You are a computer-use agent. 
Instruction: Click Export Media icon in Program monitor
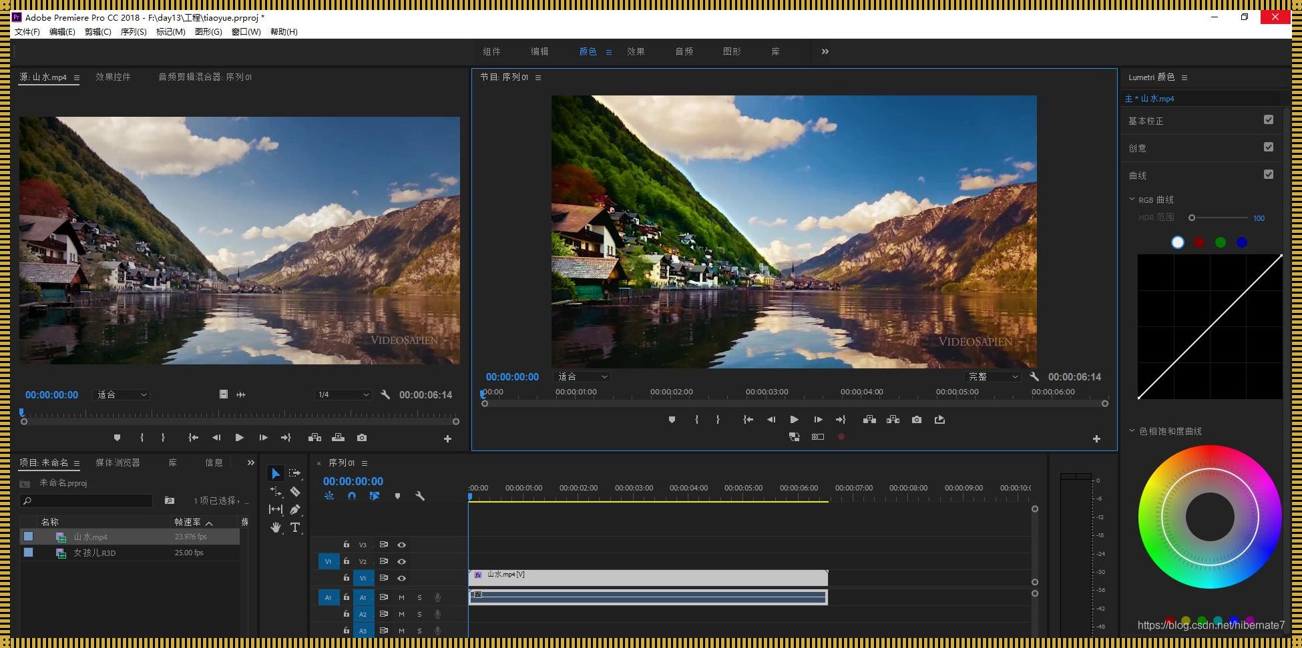[939, 420]
